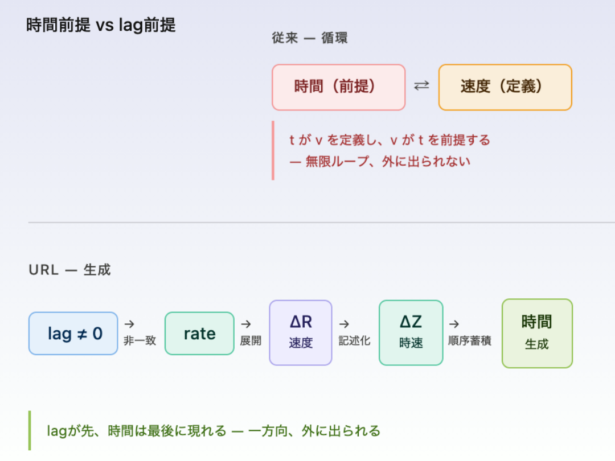Viewport: 615px width, 461px height.
Task: Click the right arrow above 記述化
Action: point(344,324)
